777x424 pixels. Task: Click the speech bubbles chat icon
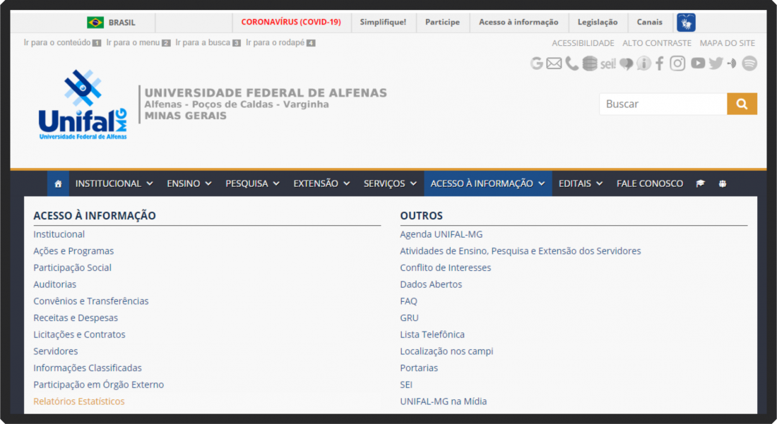[x=626, y=63]
